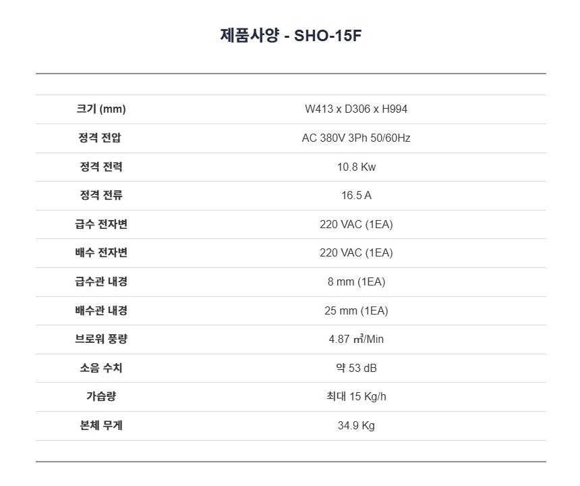Click the 정격 전류 label

click(101, 196)
